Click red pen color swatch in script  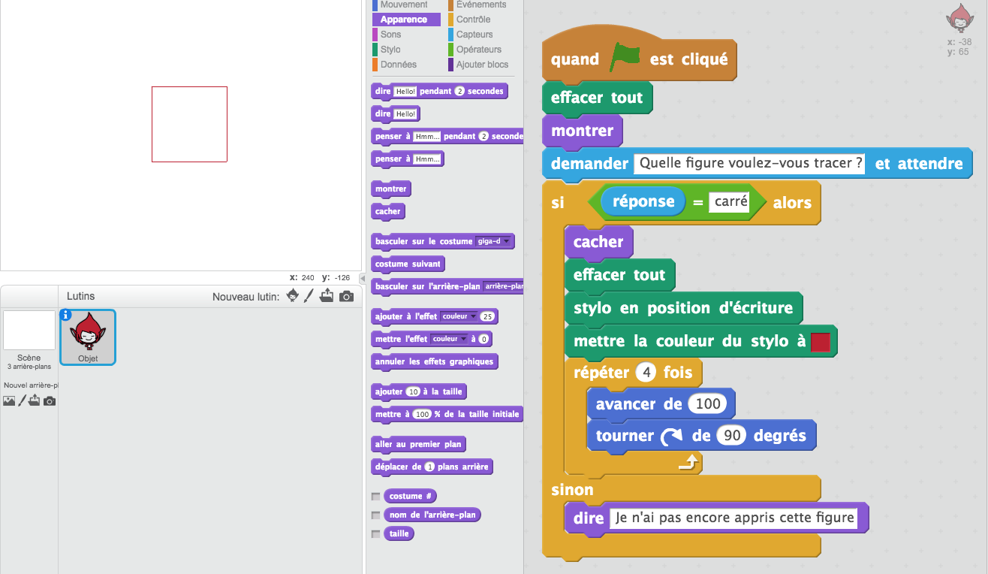(x=820, y=343)
